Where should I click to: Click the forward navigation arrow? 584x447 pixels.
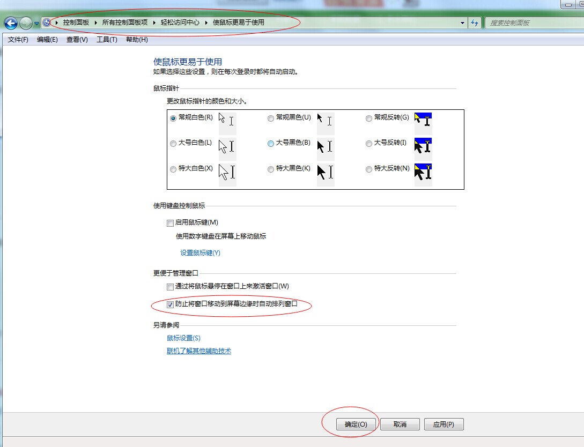pos(26,23)
